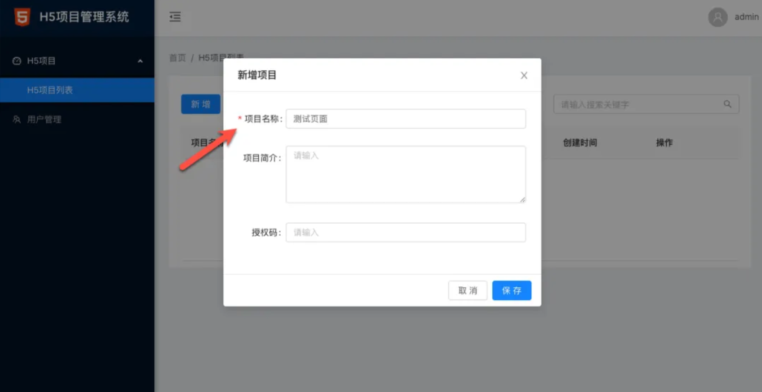Image resolution: width=762 pixels, height=392 pixels.
Task: Open the 用户管理 menu item
Action: 44,120
